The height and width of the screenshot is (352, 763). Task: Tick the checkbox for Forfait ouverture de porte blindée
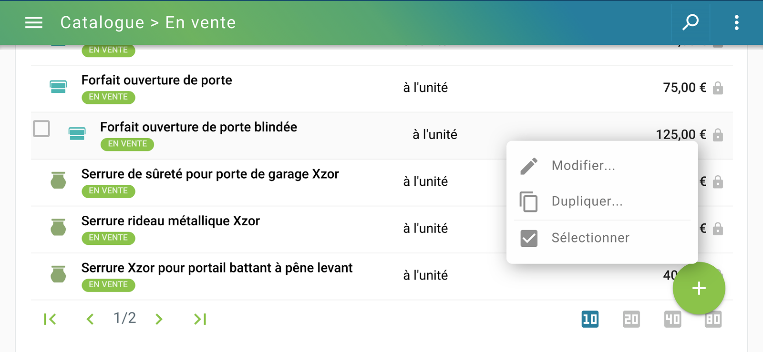coord(41,129)
